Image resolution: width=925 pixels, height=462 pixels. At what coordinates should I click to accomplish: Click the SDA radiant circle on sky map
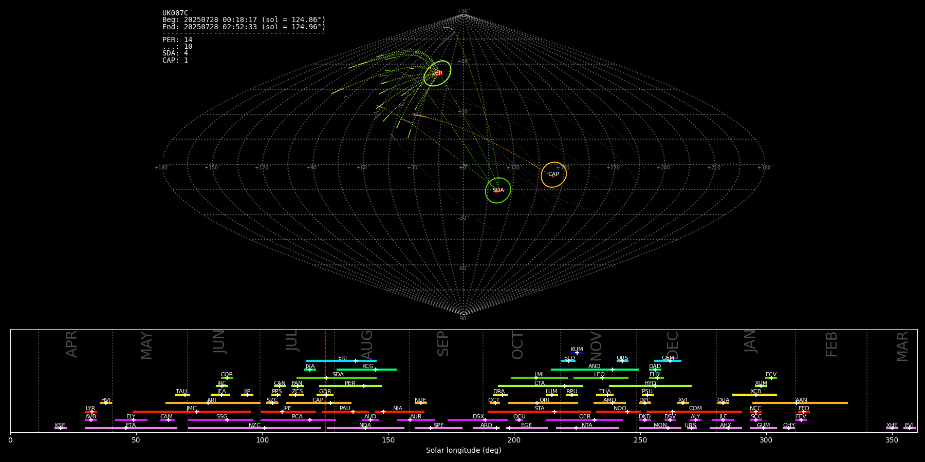point(498,190)
